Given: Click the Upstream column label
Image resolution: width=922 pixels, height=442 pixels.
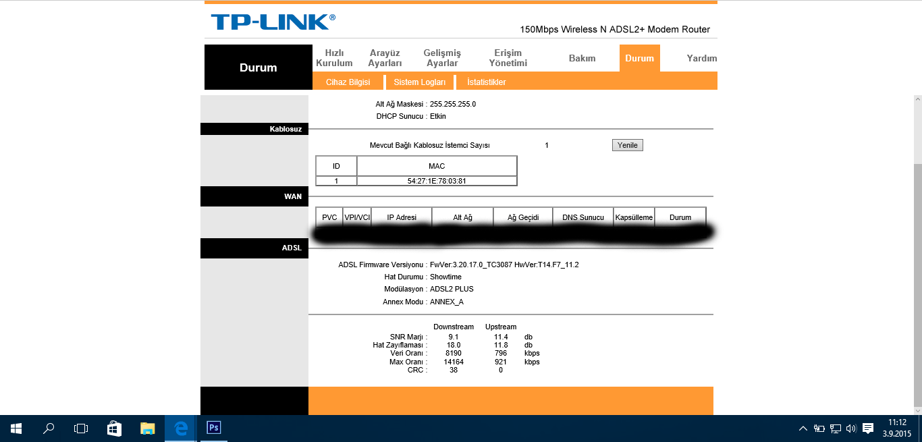Looking at the screenshot, I should point(501,327).
